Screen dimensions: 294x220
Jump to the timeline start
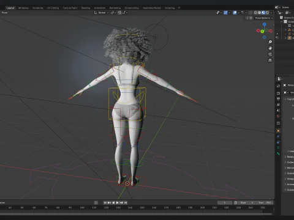pyautogui.click(x=105, y=203)
